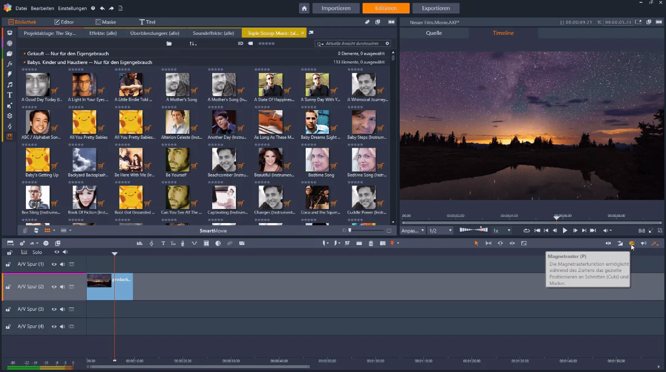
Task: Click the cart icon on Be Yourself
Action: (194, 166)
